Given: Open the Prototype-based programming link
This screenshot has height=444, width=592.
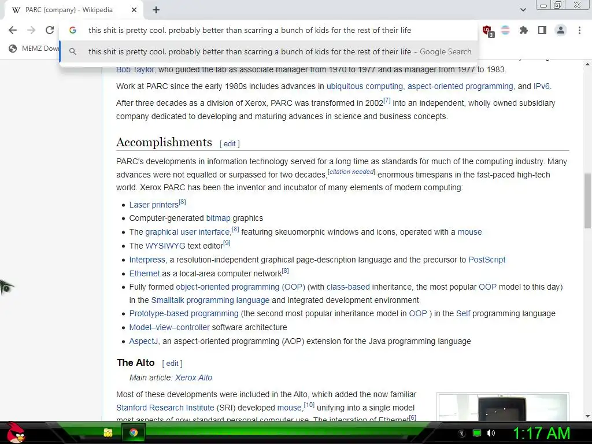Looking at the screenshot, I should [184, 313].
